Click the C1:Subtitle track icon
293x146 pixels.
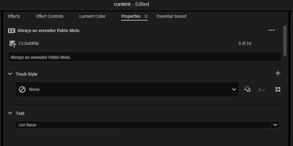pyautogui.click(x=12, y=44)
